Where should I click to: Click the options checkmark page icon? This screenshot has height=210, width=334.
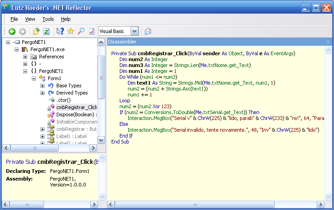pos(91,31)
